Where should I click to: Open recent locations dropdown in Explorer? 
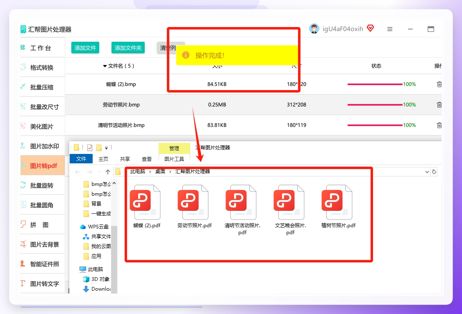tap(99, 172)
